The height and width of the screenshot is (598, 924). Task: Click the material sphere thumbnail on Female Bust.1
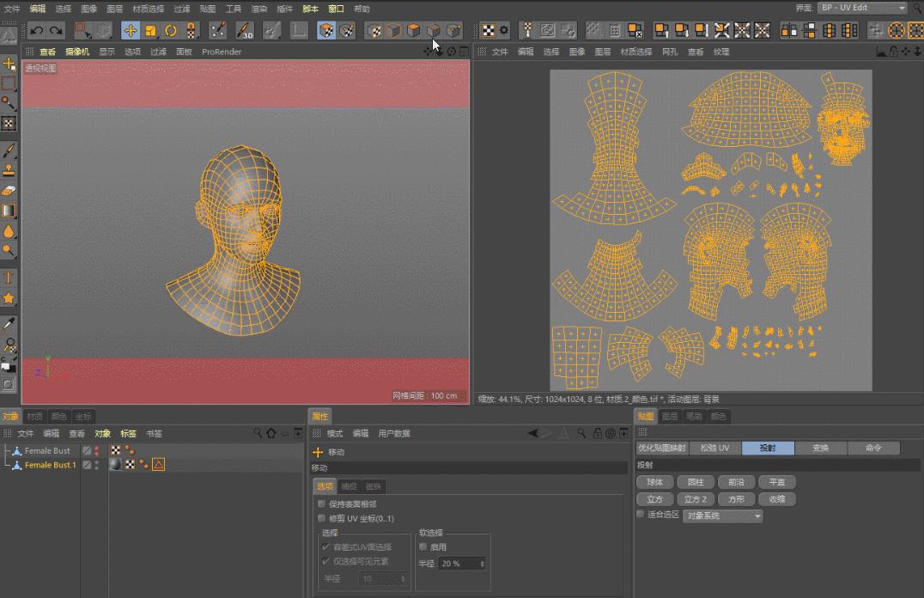pos(117,464)
